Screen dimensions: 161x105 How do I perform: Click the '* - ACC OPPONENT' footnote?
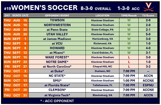click(57, 101)
